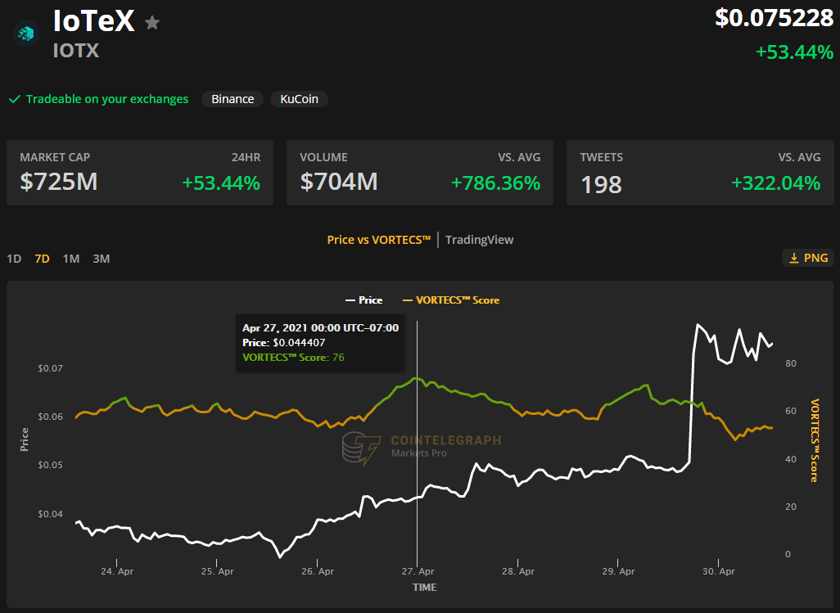The height and width of the screenshot is (613, 840).
Task: Click the $0.06 price axis label
Action: pyautogui.click(x=51, y=417)
